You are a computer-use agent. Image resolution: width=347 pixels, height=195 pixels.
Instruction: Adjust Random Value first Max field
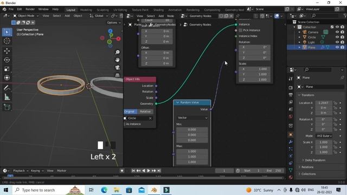click(x=192, y=152)
